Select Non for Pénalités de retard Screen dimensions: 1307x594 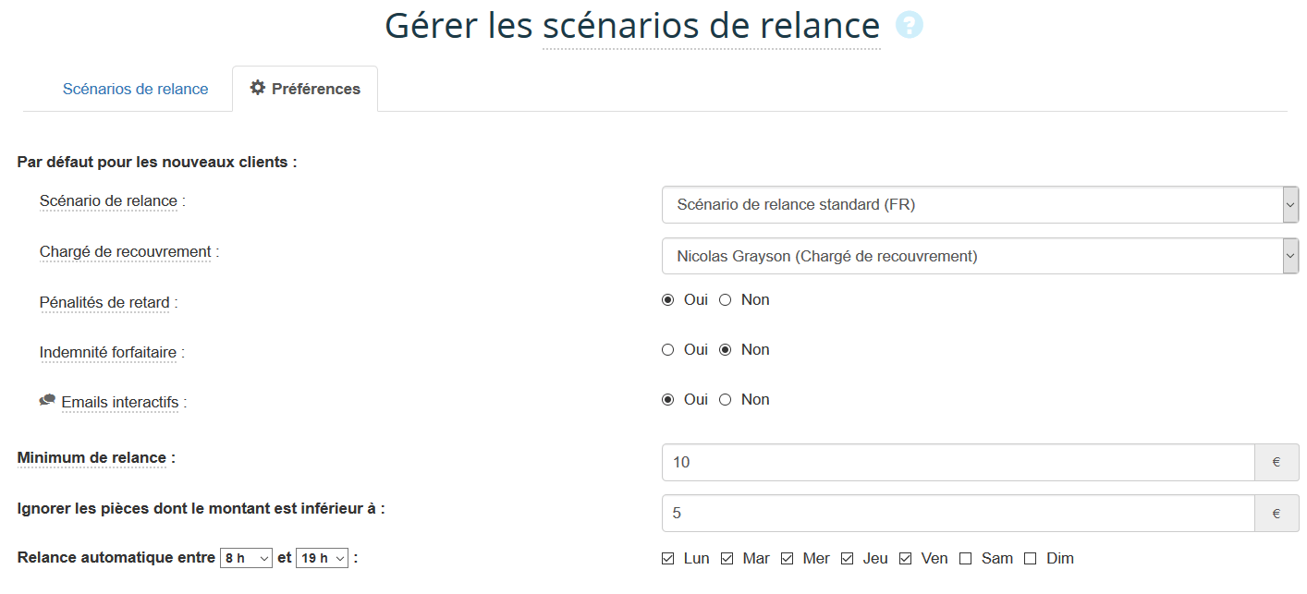pyautogui.click(x=726, y=300)
